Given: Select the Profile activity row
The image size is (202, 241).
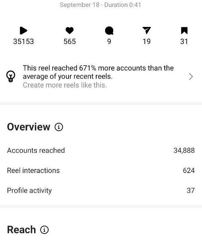Looking at the screenshot, I should coord(101,190).
